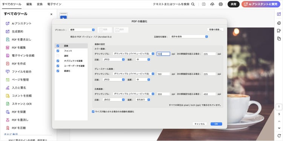Open グレースケール画像 JPEG compression dropdown
The width and height of the screenshot is (283, 141).
coord(114,79)
